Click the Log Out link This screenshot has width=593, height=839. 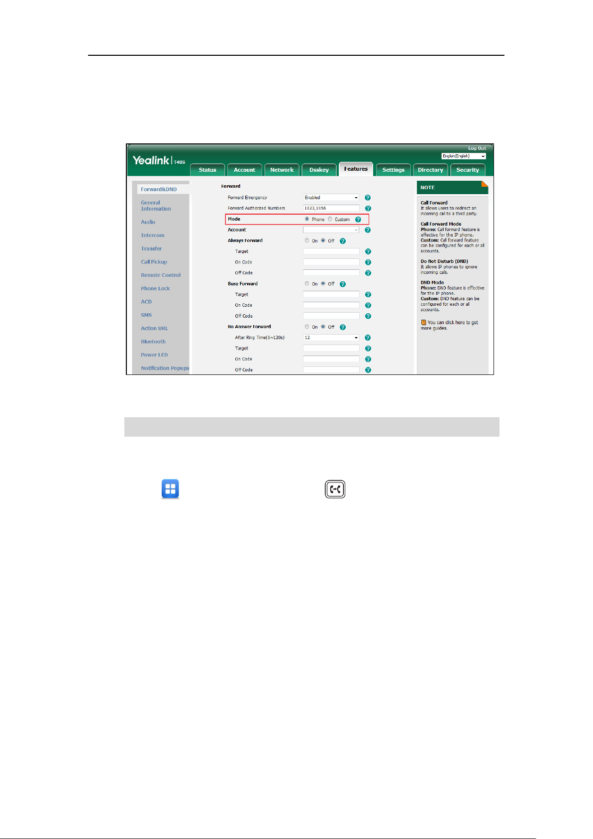pos(477,148)
